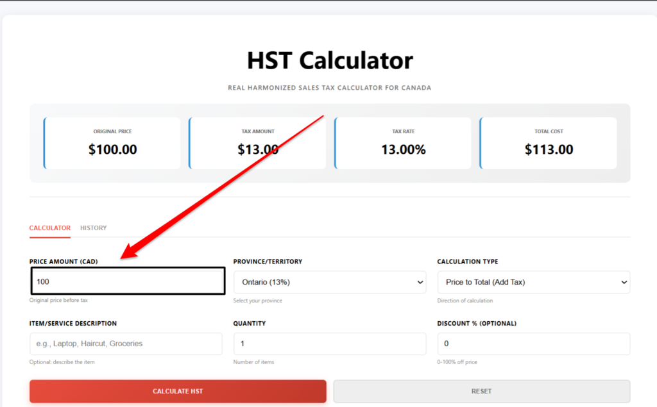
Task: Open the History tab
Action: click(x=94, y=228)
